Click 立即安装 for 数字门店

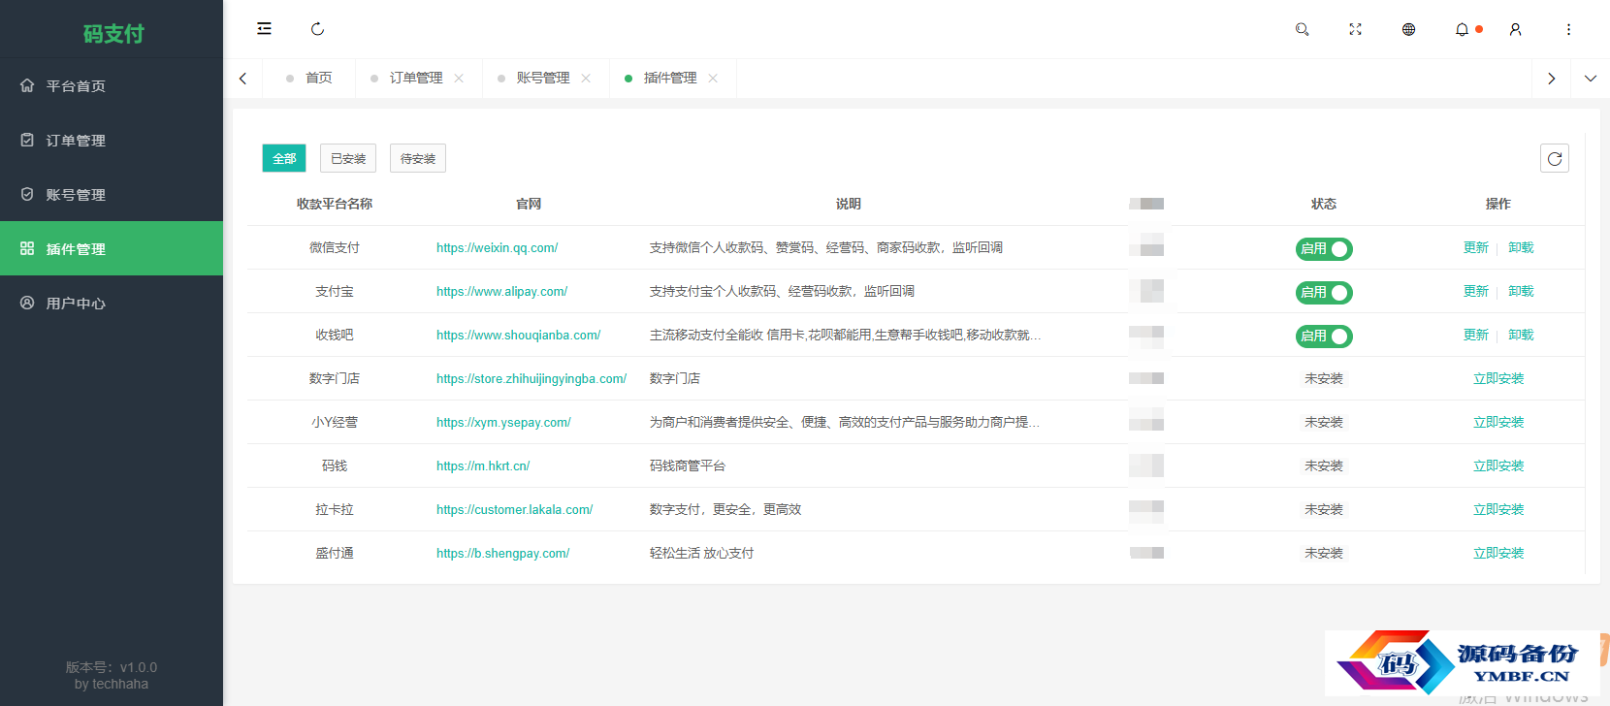point(1498,378)
